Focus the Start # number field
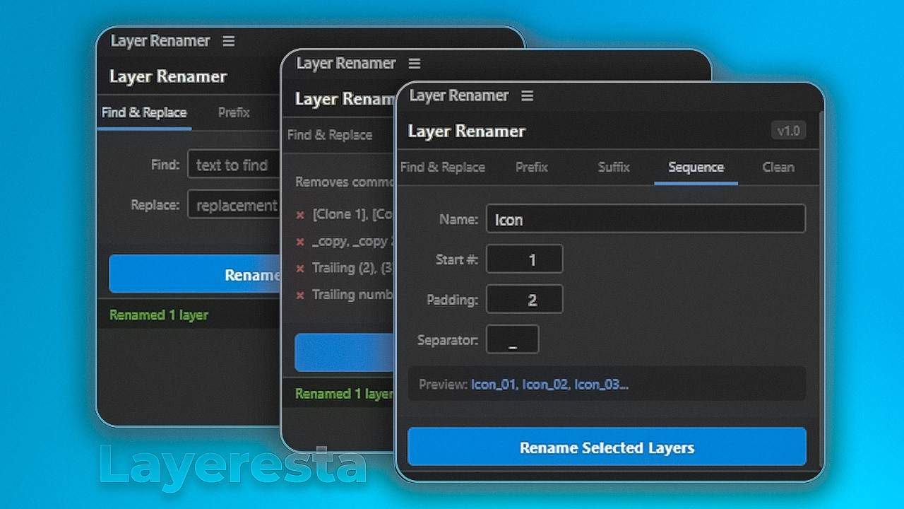The image size is (904, 509). point(525,259)
